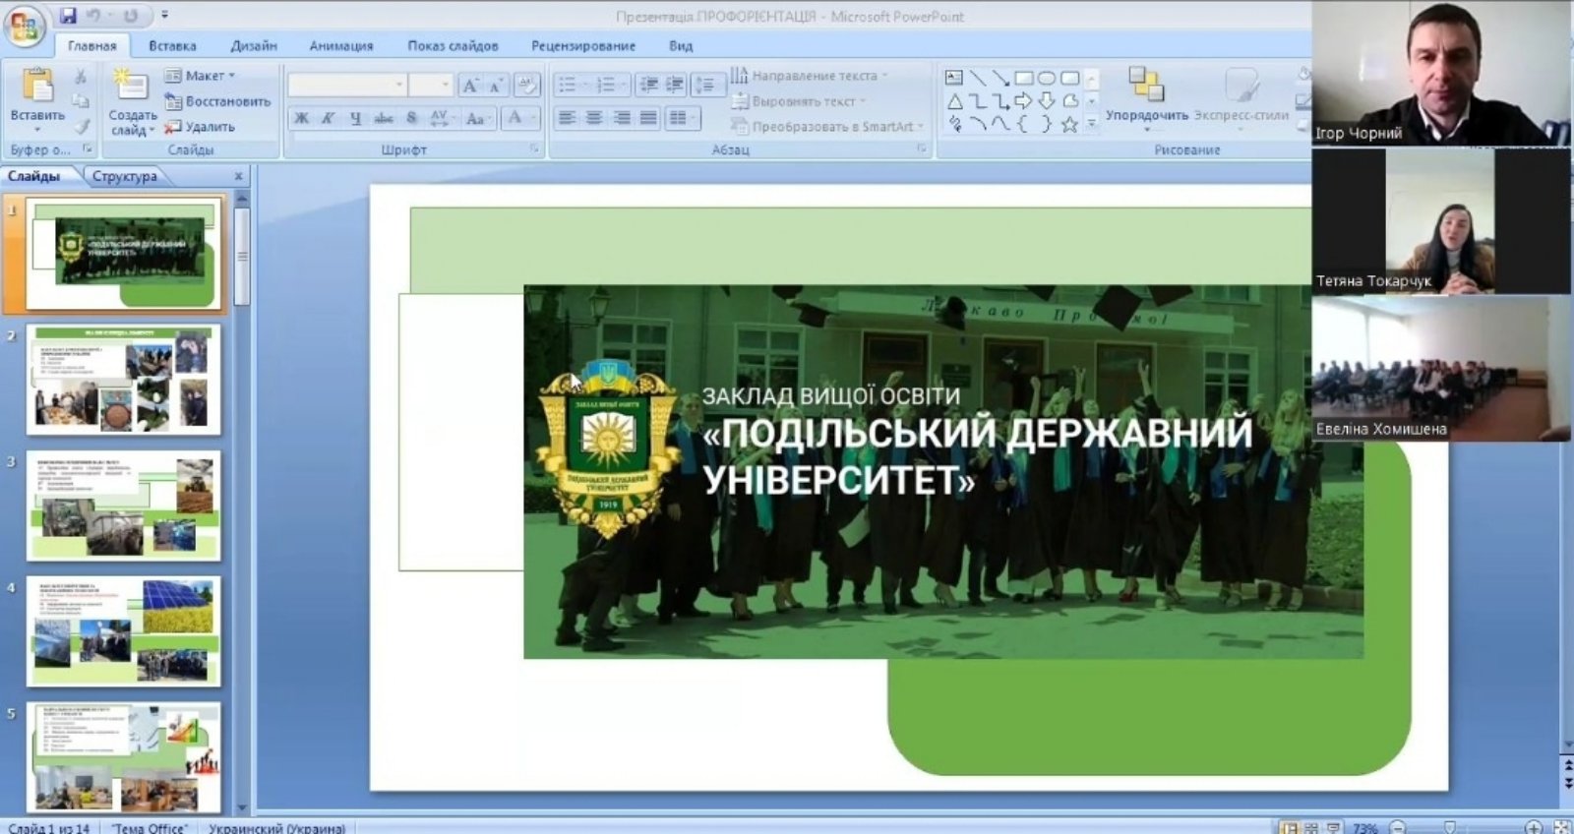This screenshot has height=834, width=1574.
Task: Select the rectangle shape in shapes gallery
Action: (1023, 78)
